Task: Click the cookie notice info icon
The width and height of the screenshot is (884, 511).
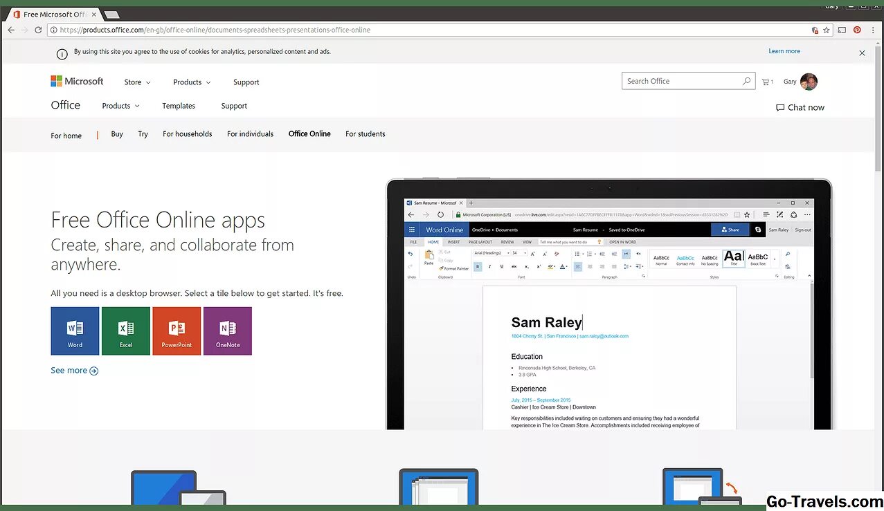Action: 62,54
